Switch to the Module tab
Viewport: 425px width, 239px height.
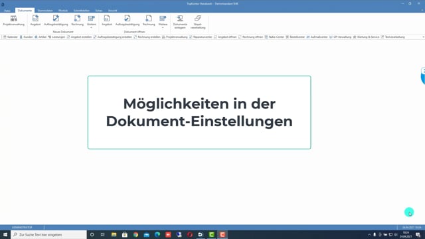(x=63, y=11)
